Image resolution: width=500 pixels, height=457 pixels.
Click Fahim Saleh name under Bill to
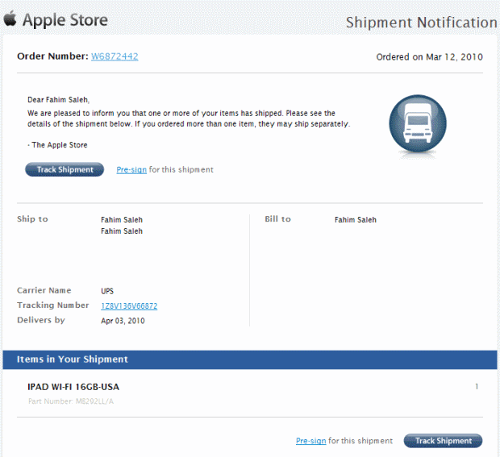point(356,220)
